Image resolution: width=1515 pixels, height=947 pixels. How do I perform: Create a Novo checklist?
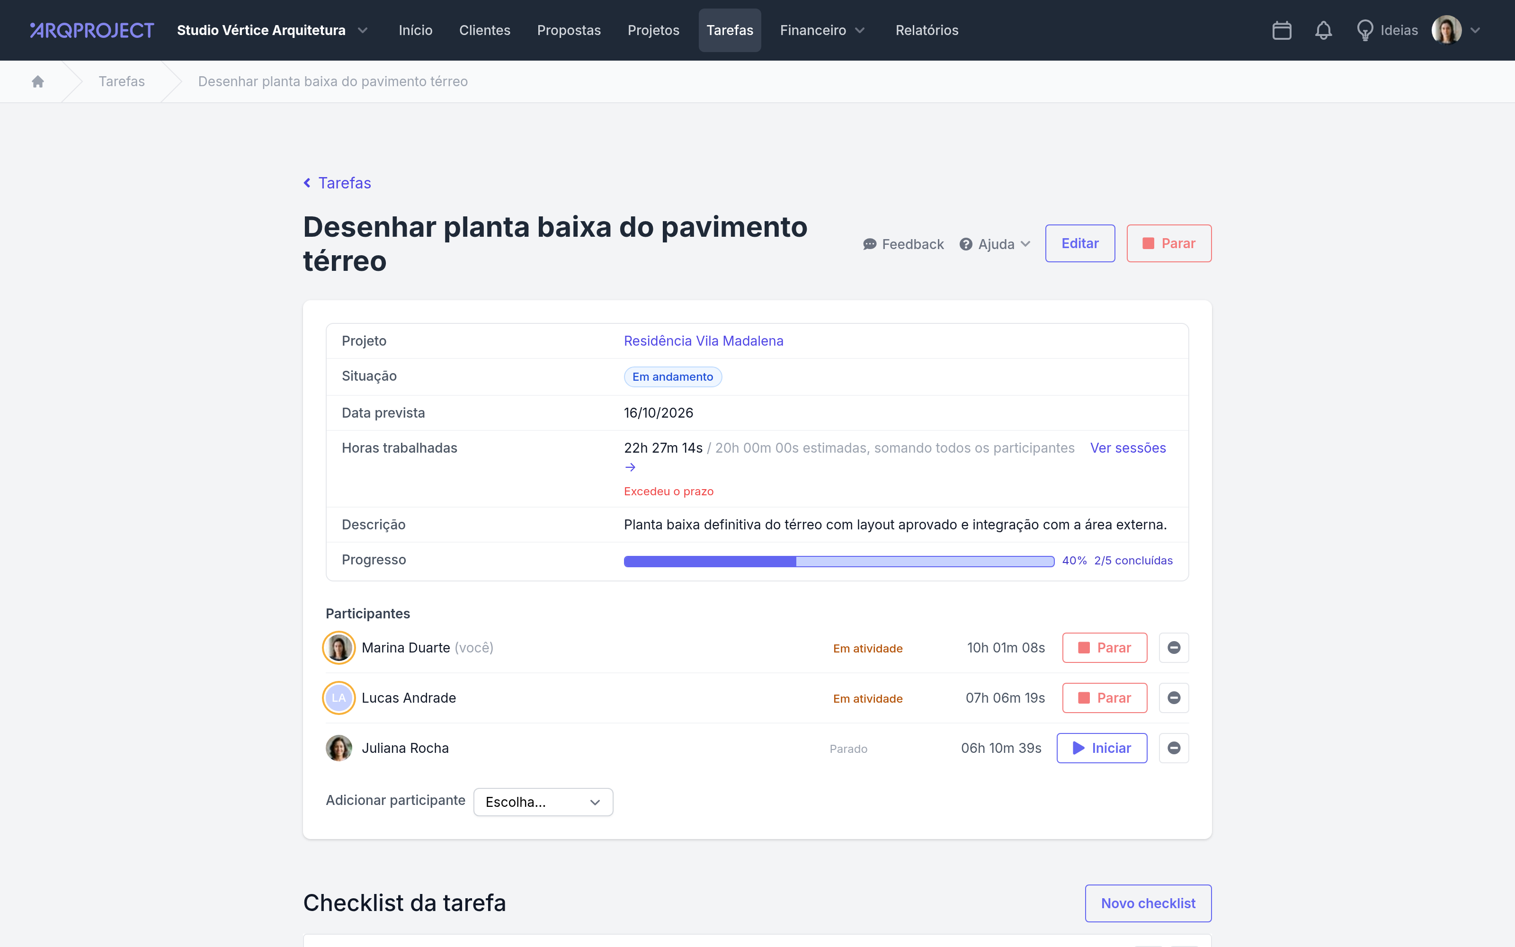click(1148, 903)
